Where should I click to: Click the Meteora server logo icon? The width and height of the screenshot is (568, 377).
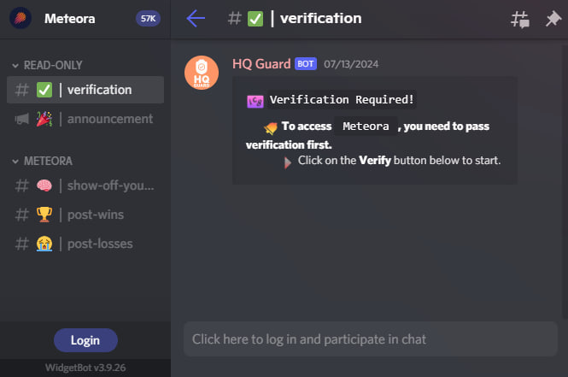pos(20,18)
